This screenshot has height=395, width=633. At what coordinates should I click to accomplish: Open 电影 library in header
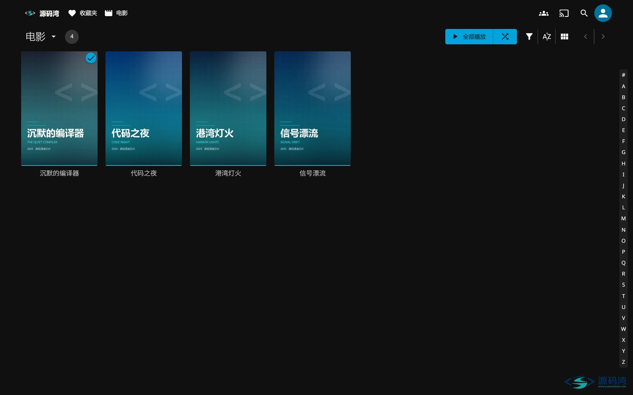tap(116, 13)
